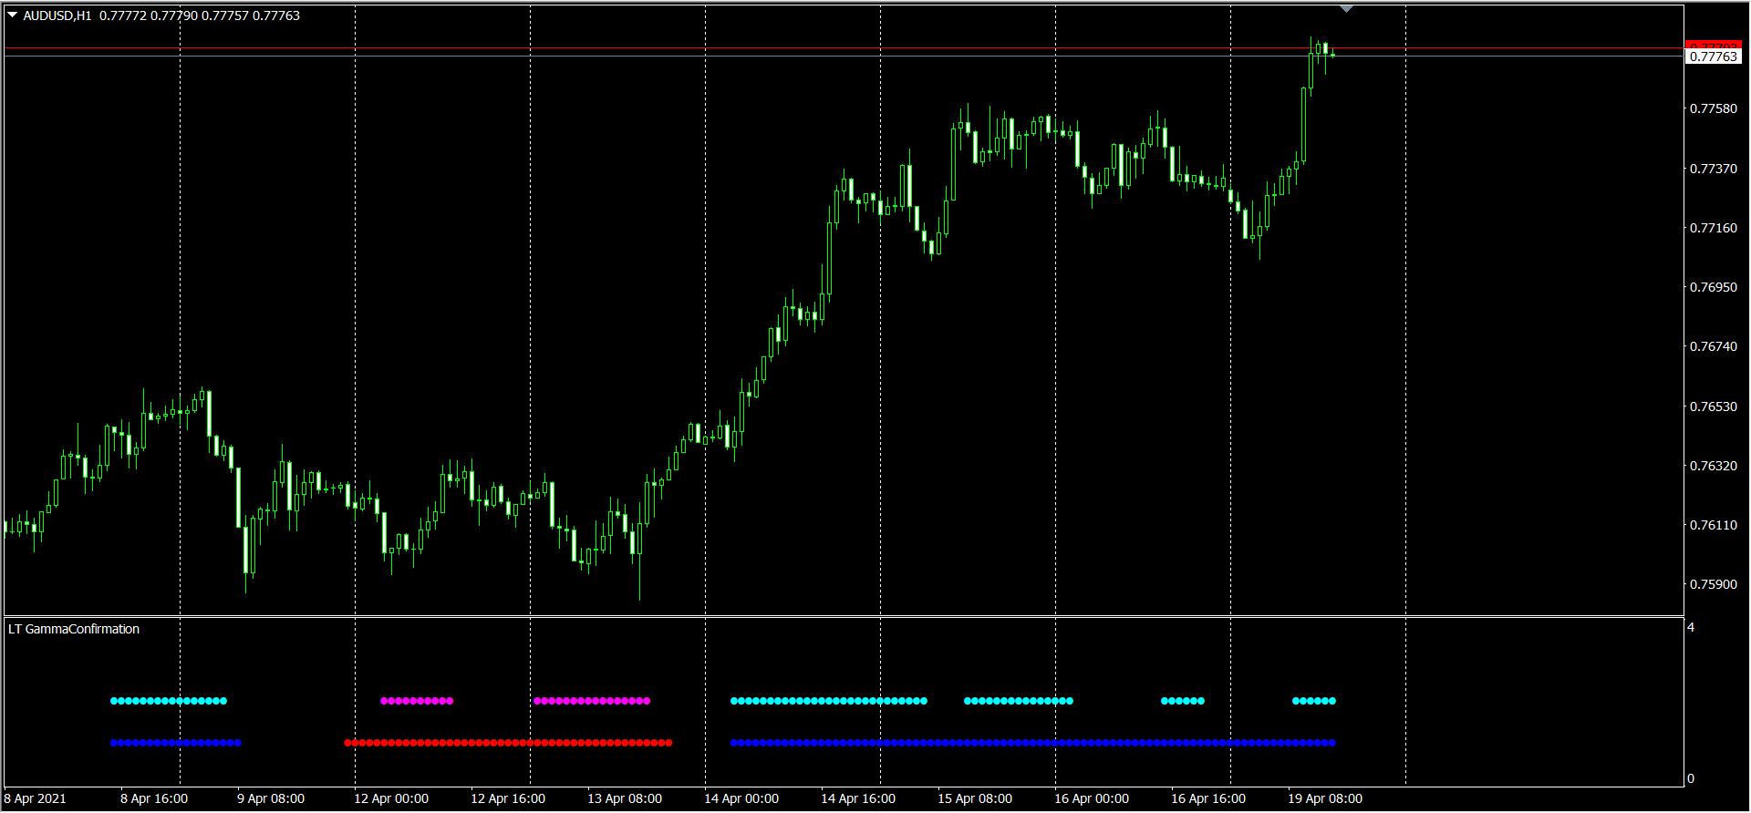
Task: Click the 8 Apr 2021 date label
Action: (x=36, y=798)
